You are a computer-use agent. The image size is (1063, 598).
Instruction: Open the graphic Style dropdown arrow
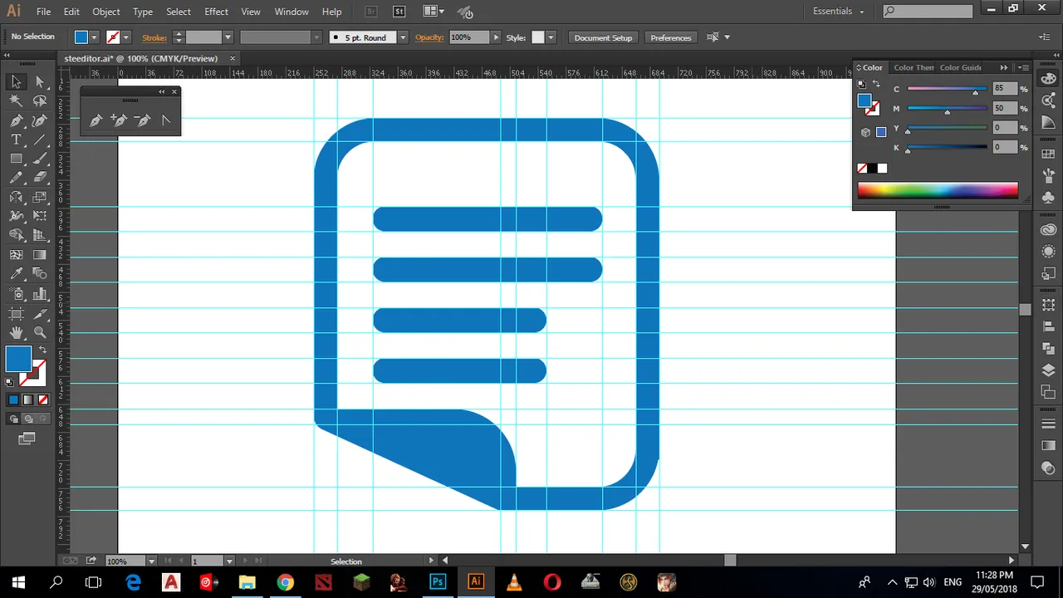coord(551,37)
